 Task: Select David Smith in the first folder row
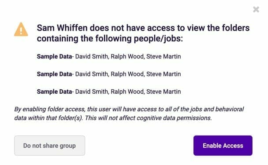92,56
